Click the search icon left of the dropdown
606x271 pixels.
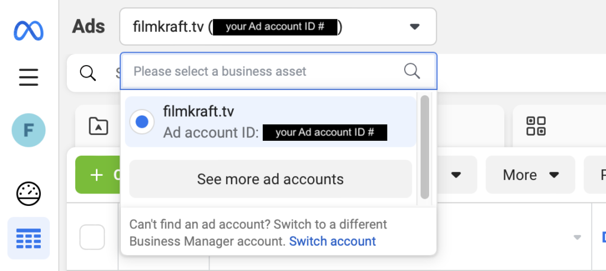tap(88, 73)
